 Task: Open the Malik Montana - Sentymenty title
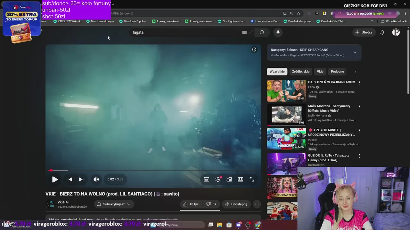329,108
